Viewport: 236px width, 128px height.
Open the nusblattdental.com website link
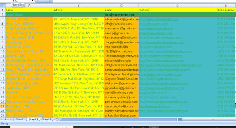(x=158, y=19)
